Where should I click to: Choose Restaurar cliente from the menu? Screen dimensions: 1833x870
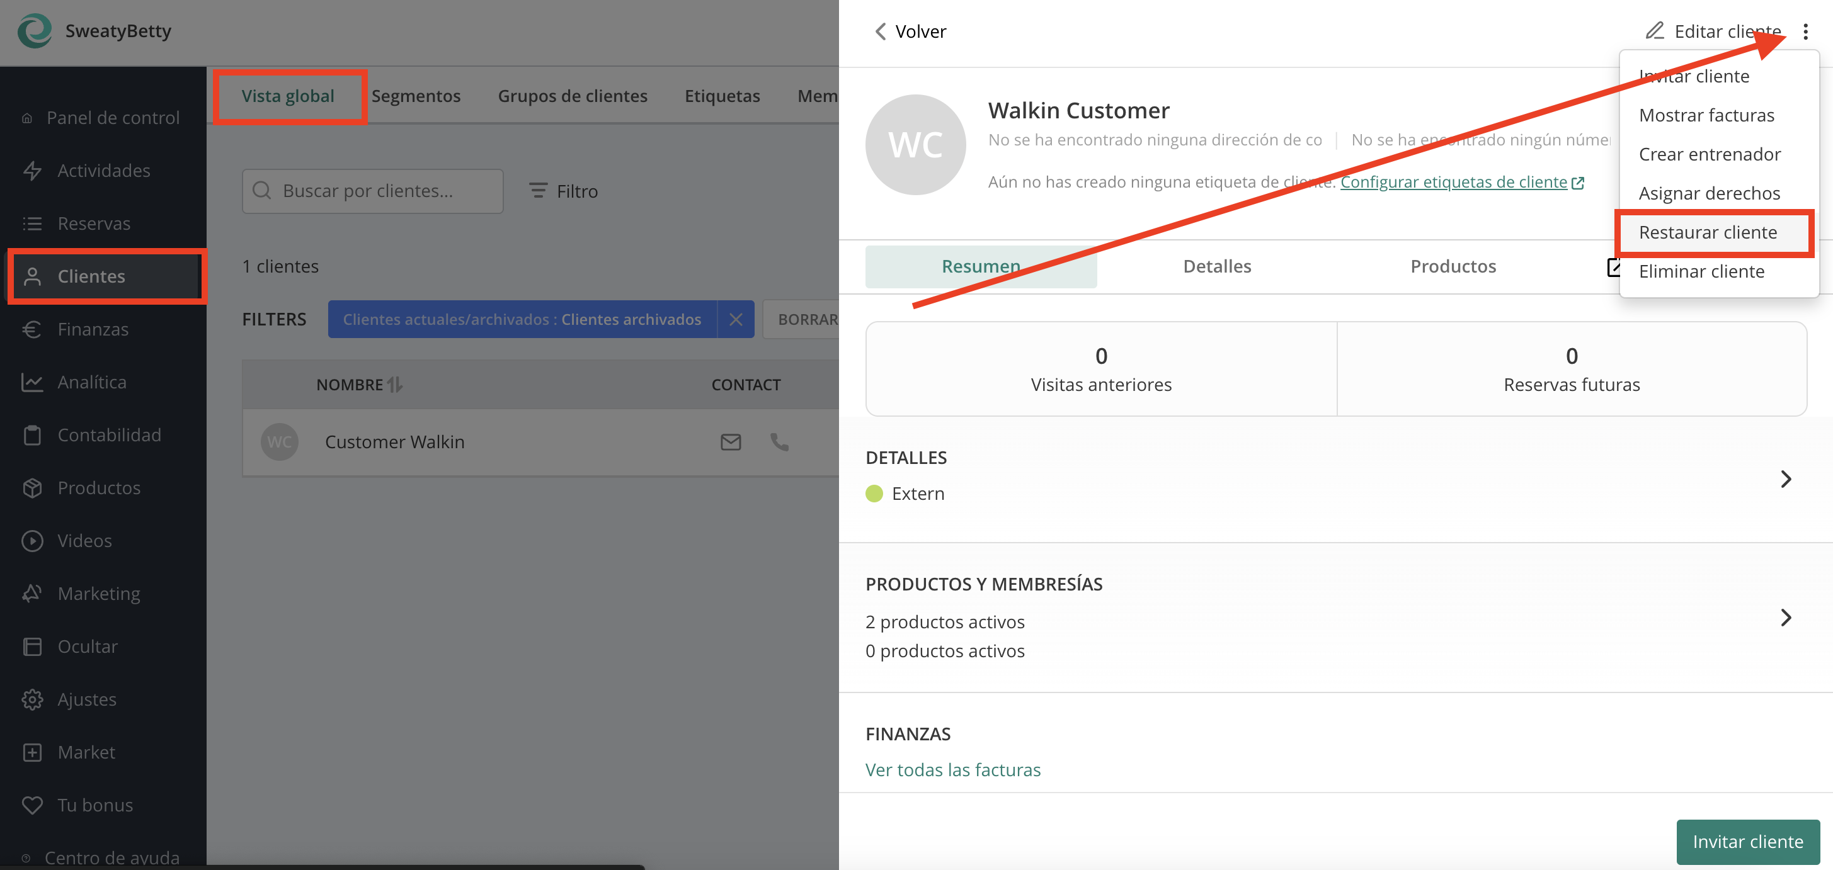click(1718, 233)
